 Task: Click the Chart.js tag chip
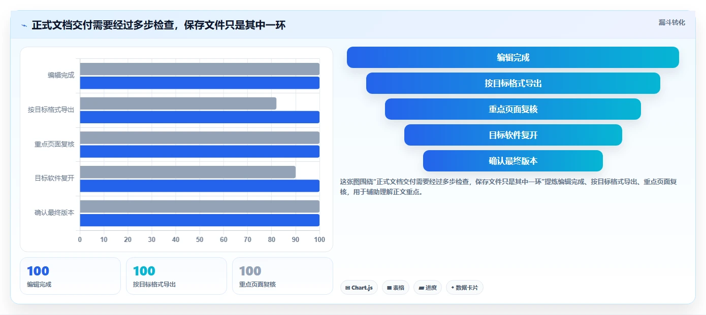coord(359,288)
